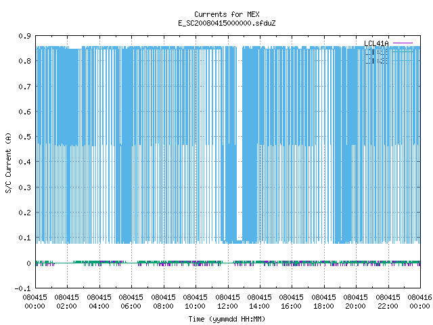Click the y-axis tick label "0.9"
Viewport: 433px width, 325px height.
point(24,36)
